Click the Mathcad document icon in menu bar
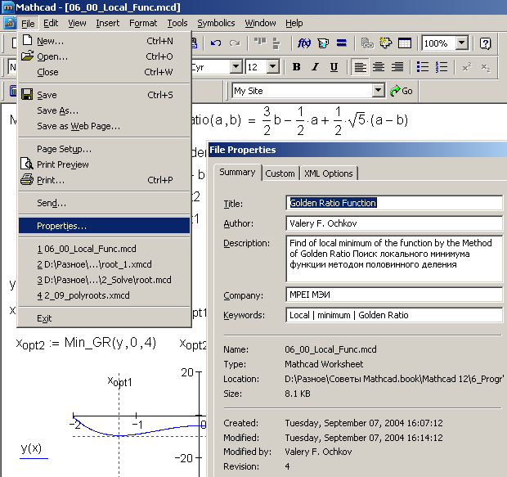Image resolution: width=507 pixels, height=477 pixels. (9, 23)
